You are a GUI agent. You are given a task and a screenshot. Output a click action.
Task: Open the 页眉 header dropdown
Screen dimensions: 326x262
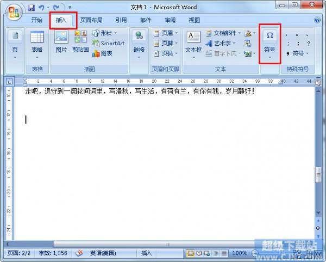coord(166,33)
